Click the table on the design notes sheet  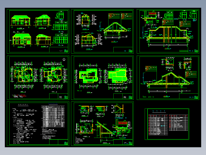(53, 116)
